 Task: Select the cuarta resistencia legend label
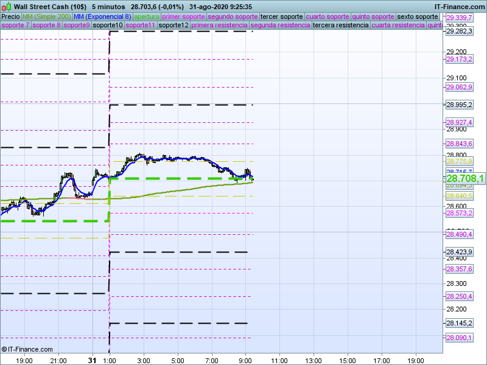click(398, 26)
